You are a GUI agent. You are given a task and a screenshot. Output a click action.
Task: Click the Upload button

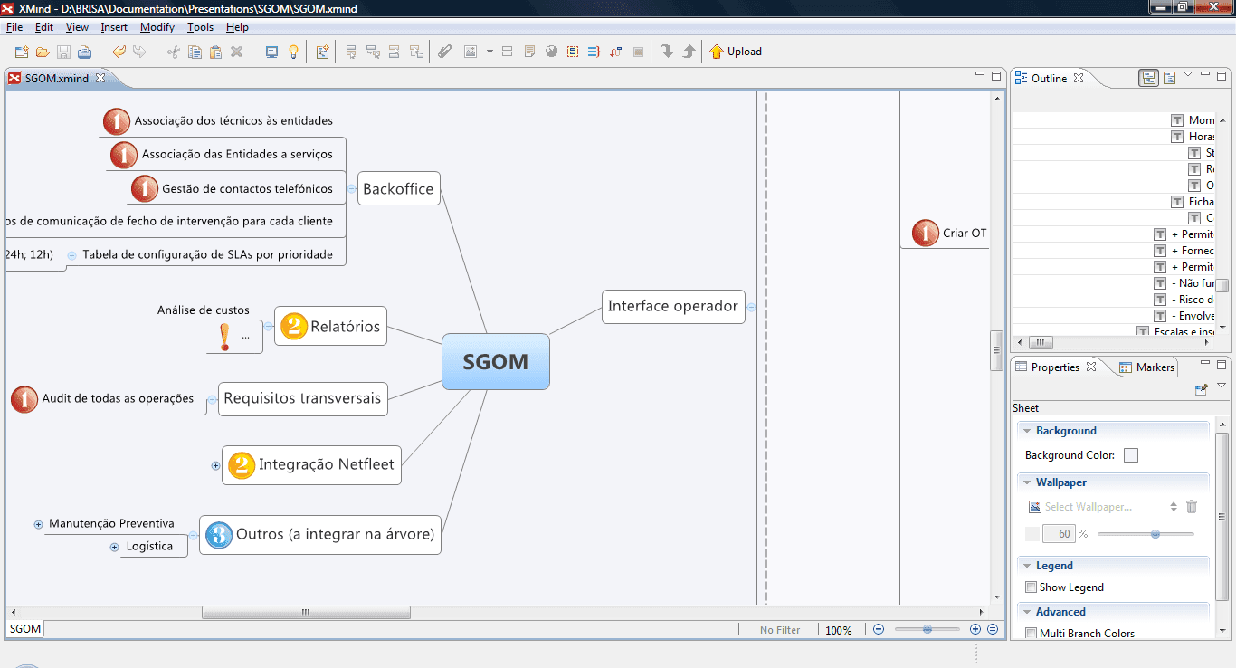(x=735, y=52)
